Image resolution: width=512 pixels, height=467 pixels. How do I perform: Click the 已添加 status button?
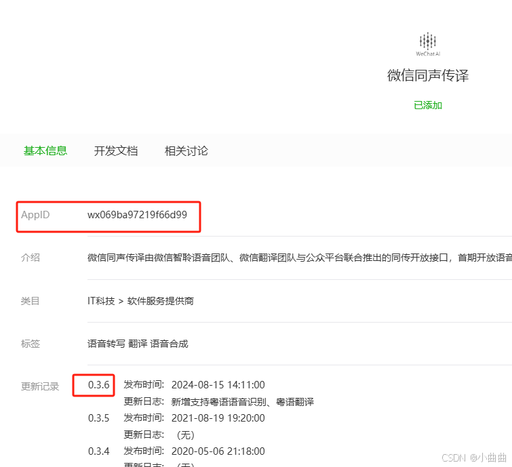pos(428,106)
